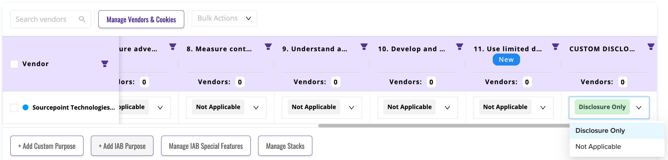Filter the Custom Disclosure column
This screenshot has width=668, height=160.
click(651, 47)
